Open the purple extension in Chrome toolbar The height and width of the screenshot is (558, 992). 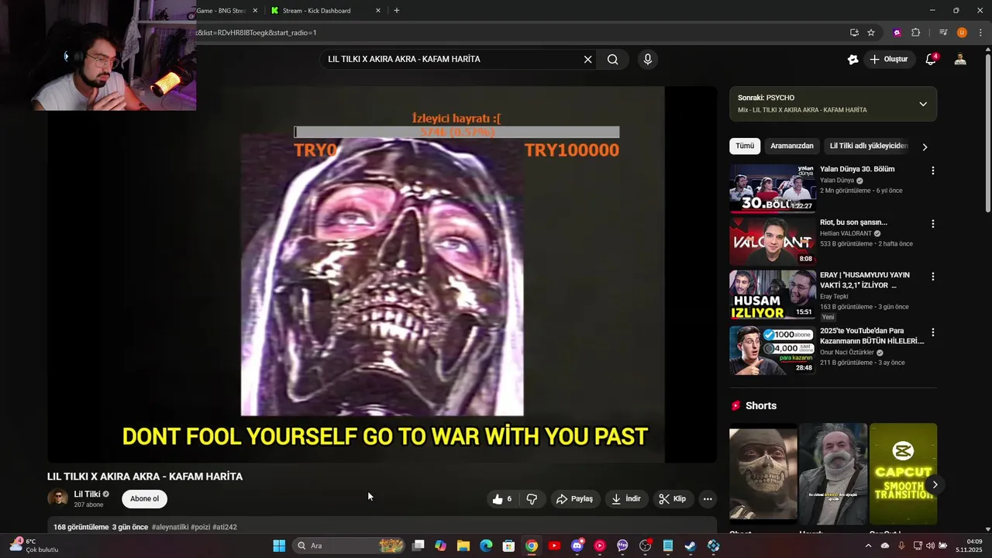click(897, 33)
